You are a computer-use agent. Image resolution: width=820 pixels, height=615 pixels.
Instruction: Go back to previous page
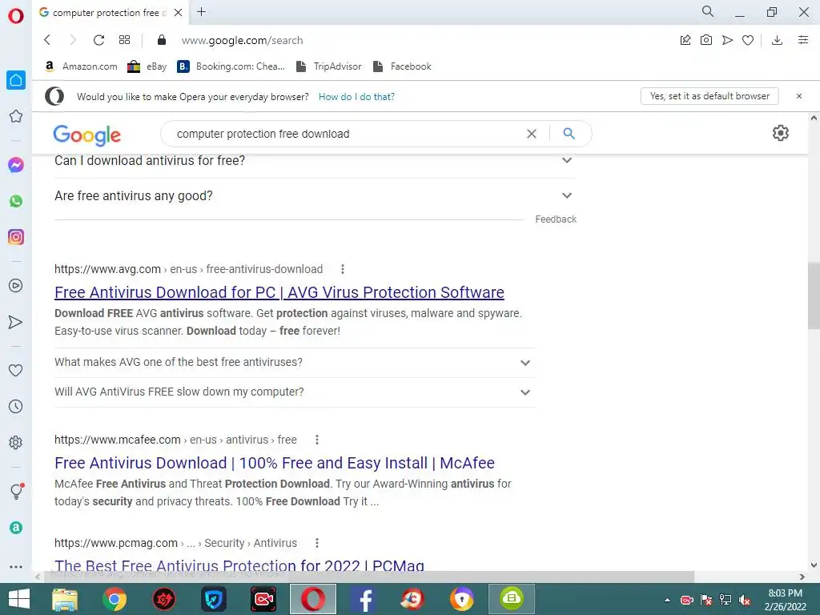click(47, 40)
